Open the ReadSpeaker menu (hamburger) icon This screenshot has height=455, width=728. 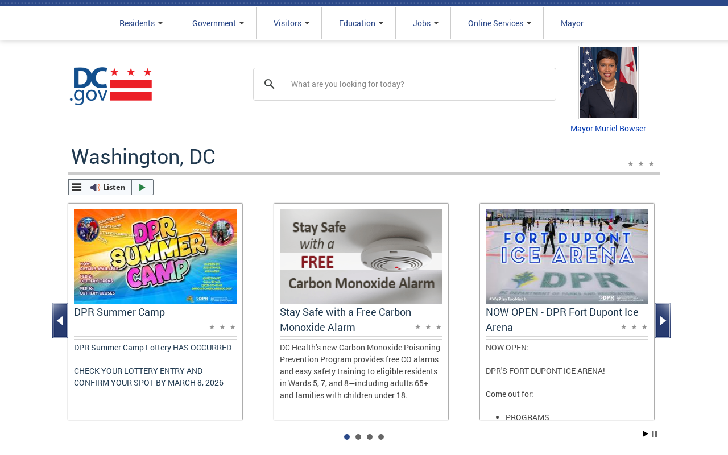77,187
